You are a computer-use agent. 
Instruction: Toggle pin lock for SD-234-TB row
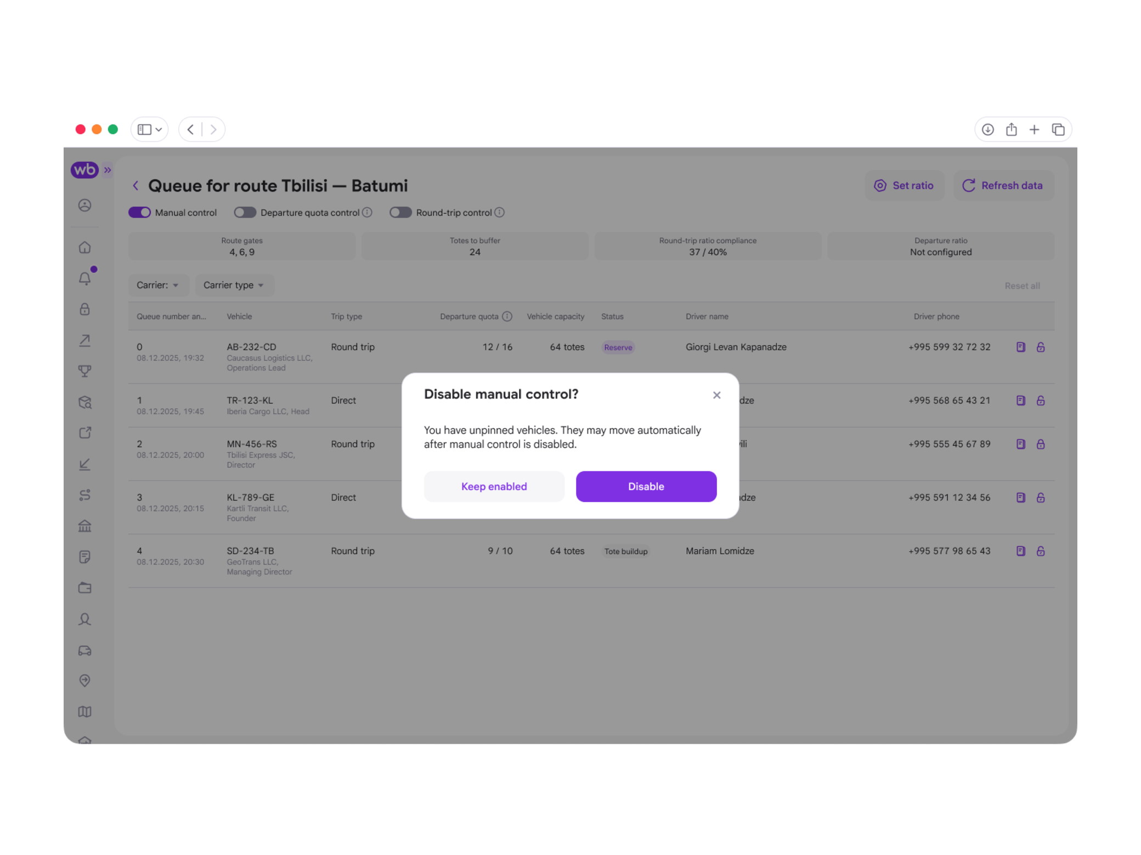click(x=1041, y=551)
